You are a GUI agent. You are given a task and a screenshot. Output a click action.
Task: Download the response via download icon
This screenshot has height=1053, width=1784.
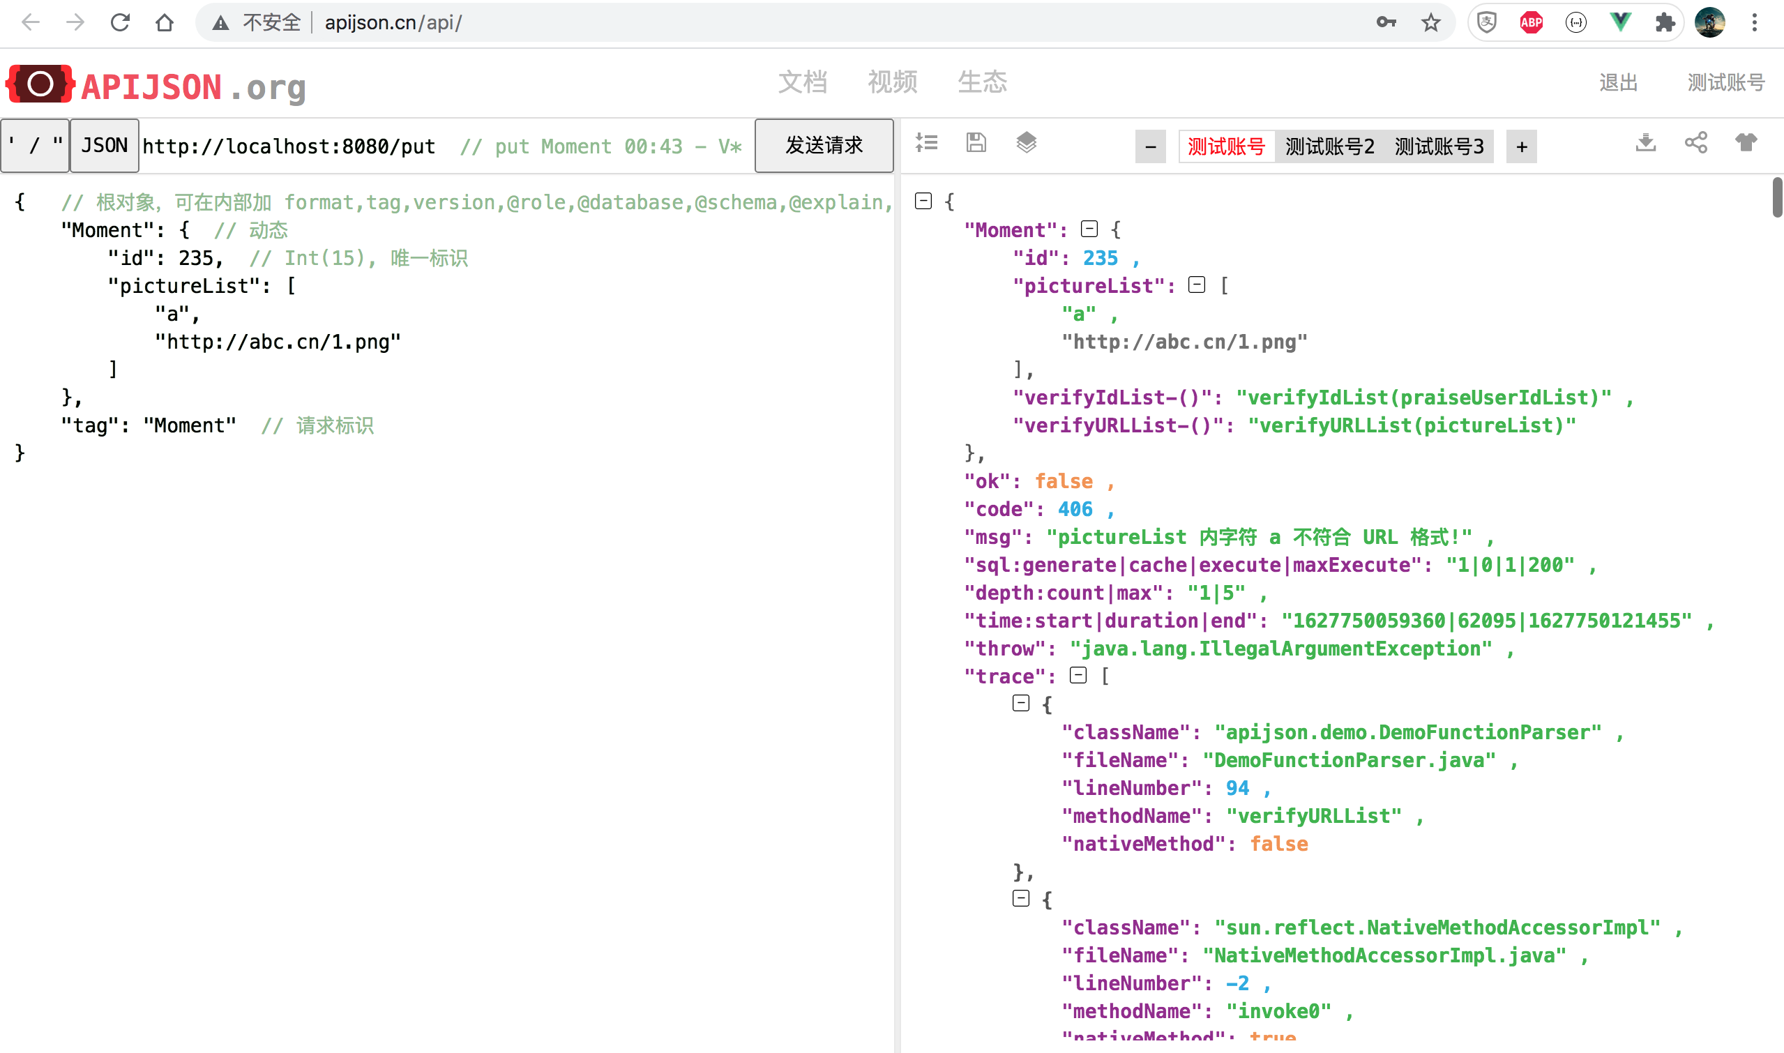tap(1646, 144)
